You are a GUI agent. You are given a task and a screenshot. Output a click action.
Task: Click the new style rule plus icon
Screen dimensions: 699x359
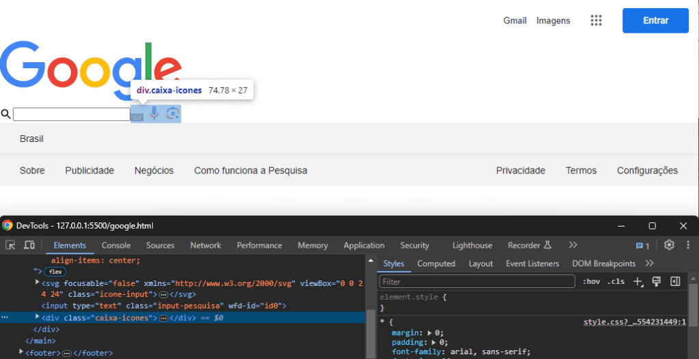638,281
